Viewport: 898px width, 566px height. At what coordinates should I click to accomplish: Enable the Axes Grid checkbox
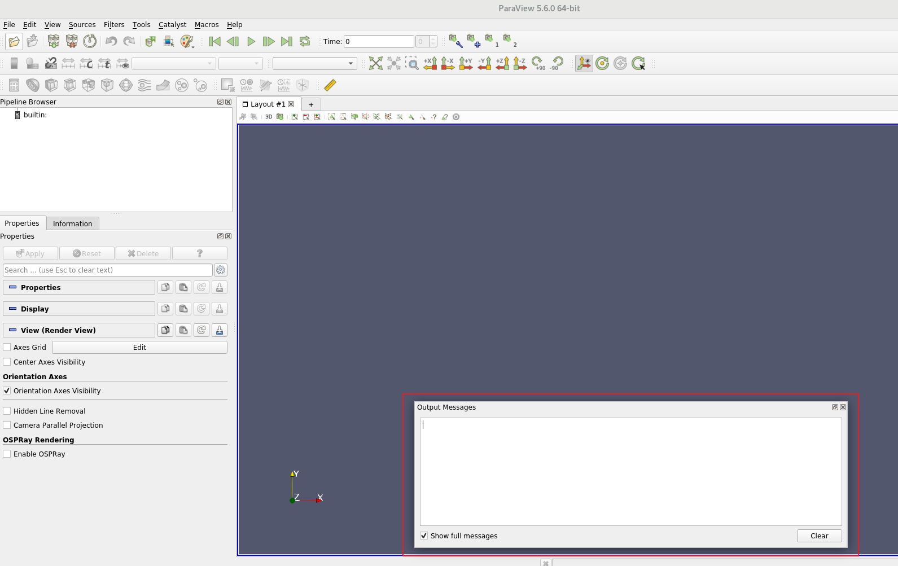point(7,347)
